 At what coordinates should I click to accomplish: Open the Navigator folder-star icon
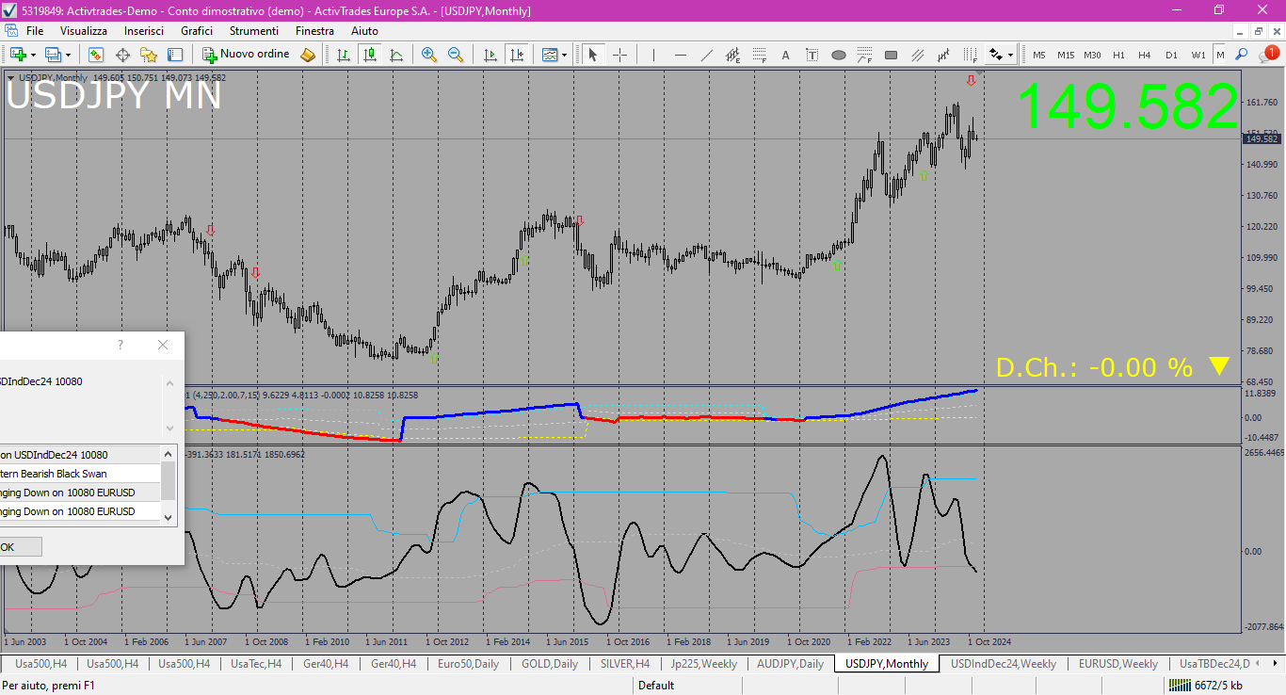149,55
